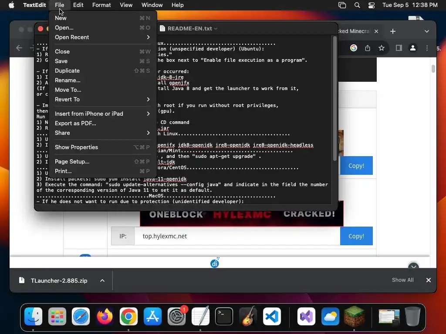Switch to Google Chrome in Dock
446x334 pixels.
click(x=128, y=316)
